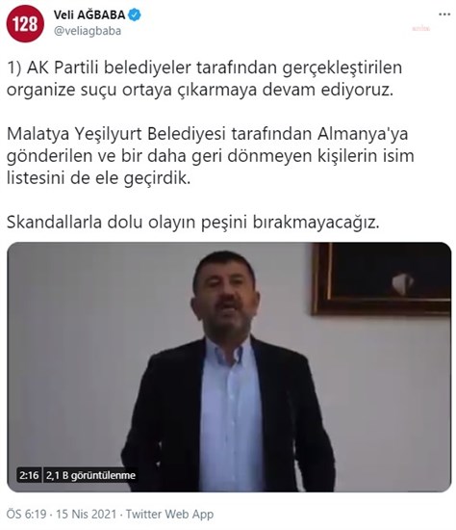Click the framed painting in the video
Screen dimensions: 456x530
click(381, 278)
